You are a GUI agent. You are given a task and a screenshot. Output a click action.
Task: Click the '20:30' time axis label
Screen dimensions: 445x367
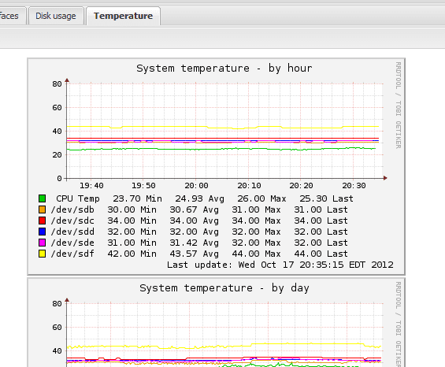point(354,186)
